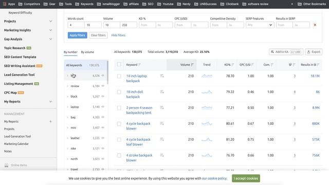Click the Words count to field
Image resolution: width=329 pixels, height=185 pixels.
coord(93,25)
